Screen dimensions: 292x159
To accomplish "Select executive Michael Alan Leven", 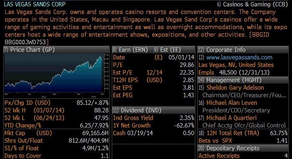I will [232, 103].
